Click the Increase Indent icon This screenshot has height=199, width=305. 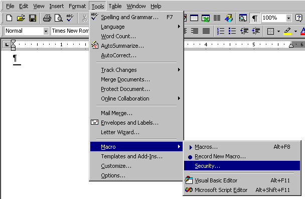[x=256, y=31]
